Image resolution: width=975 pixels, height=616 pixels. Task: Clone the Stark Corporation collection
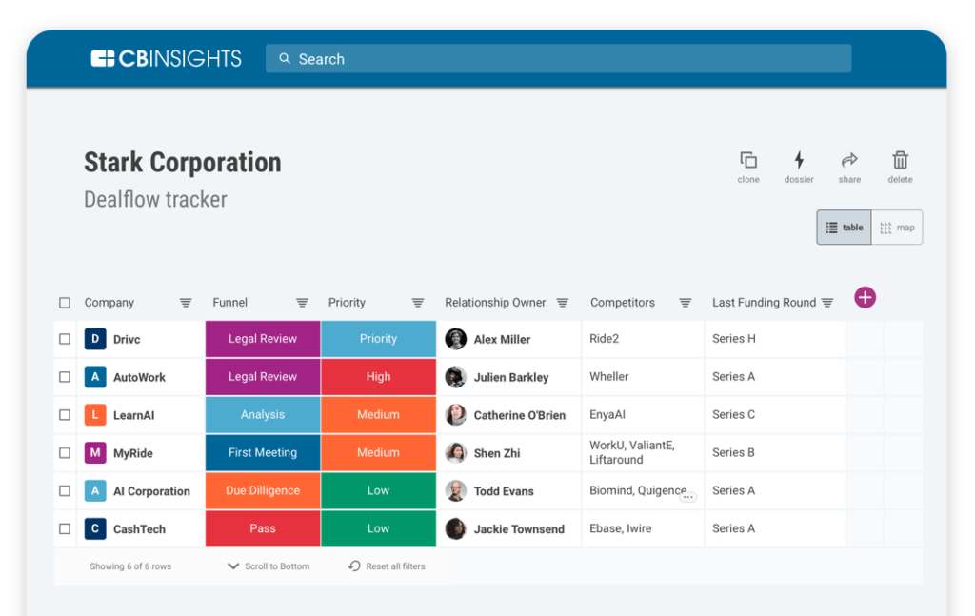pyautogui.click(x=748, y=168)
